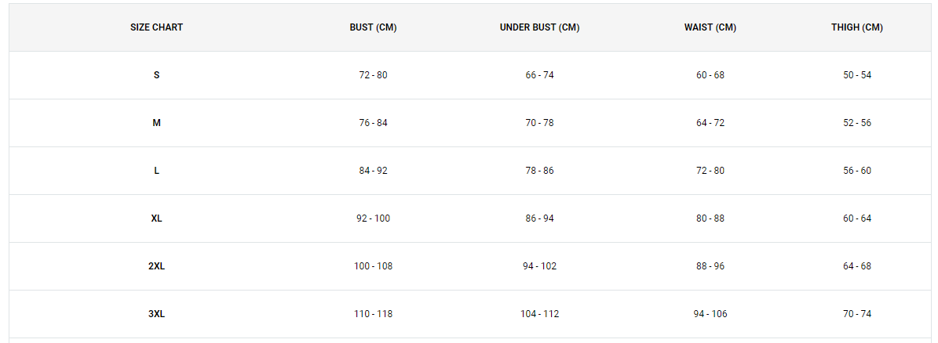
Task: Select the XL size row label
Action: point(157,218)
